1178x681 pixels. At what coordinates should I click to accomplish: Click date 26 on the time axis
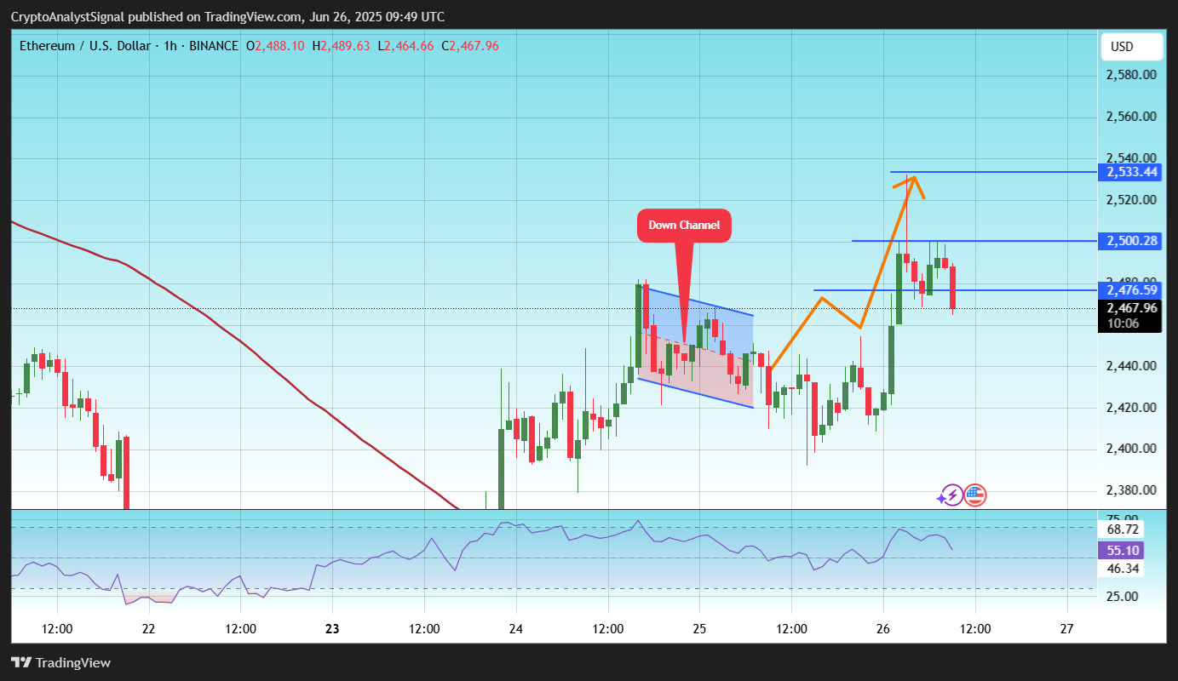[883, 629]
